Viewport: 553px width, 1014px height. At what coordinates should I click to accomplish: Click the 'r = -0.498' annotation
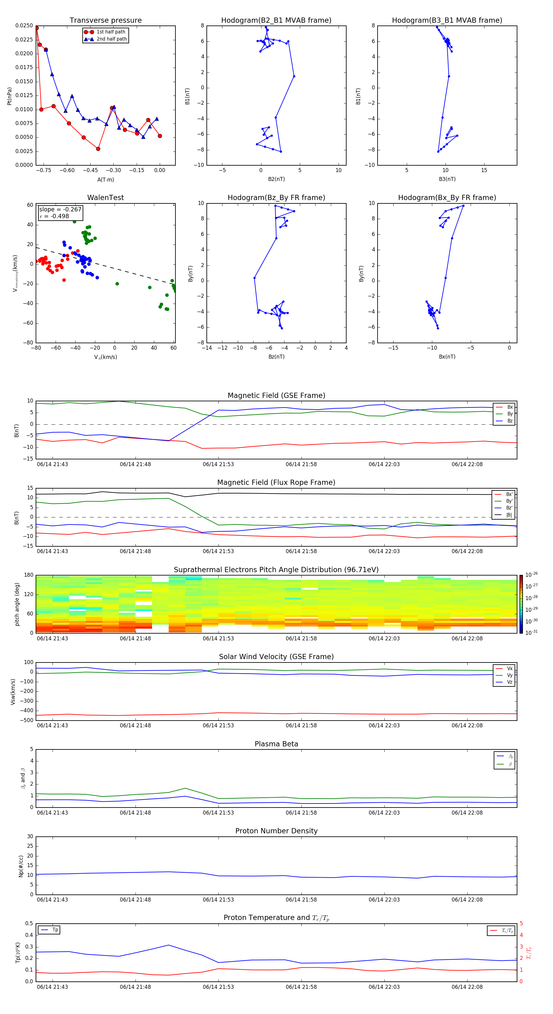(x=54, y=216)
